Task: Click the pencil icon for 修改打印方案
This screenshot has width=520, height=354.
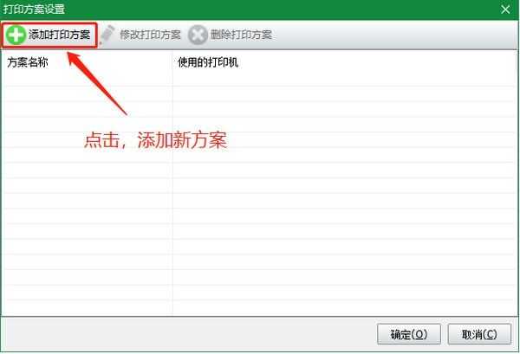Action: point(107,34)
